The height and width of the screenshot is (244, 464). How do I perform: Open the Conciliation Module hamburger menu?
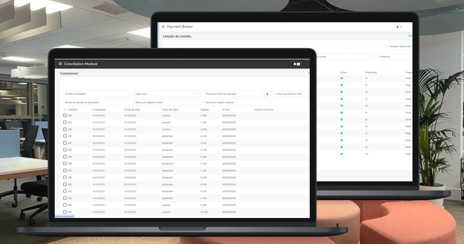(x=60, y=64)
